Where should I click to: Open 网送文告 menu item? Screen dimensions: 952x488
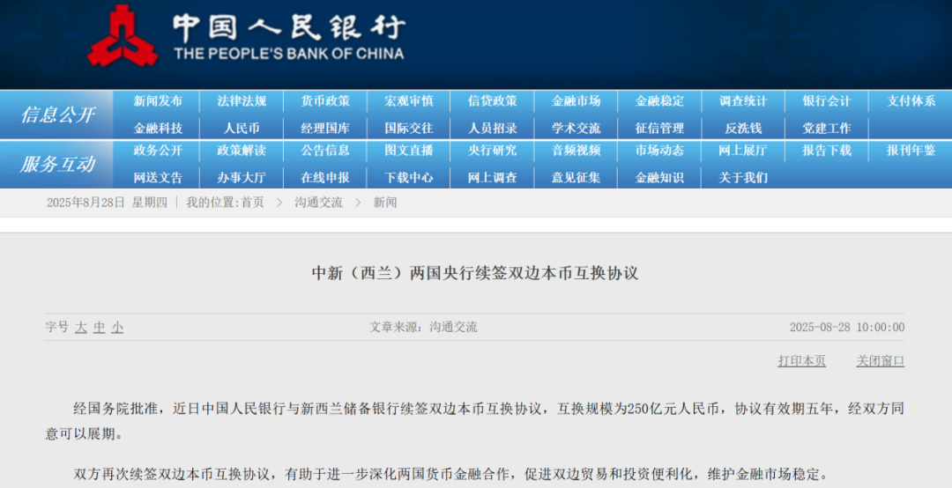click(x=158, y=178)
